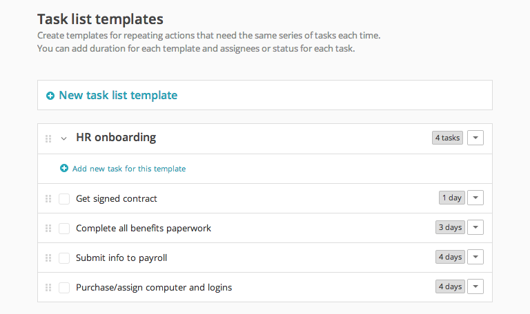530x314 pixels.
Task: Click the plus icon beside New task list template
Action: [x=50, y=96]
